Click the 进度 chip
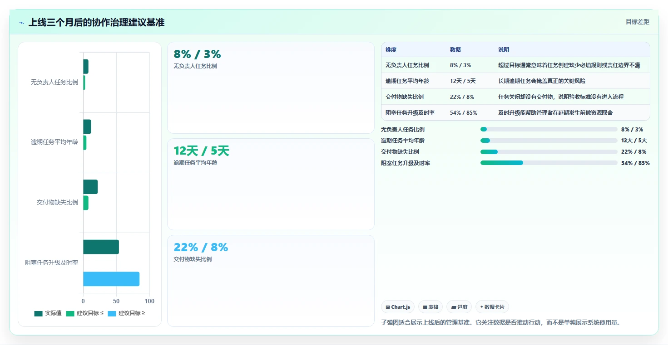This screenshot has width=668, height=345. 459,307
